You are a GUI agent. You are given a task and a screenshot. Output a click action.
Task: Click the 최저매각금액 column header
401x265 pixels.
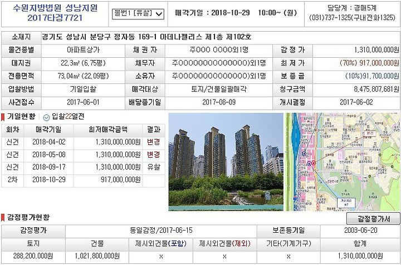(x=108, y=129)
